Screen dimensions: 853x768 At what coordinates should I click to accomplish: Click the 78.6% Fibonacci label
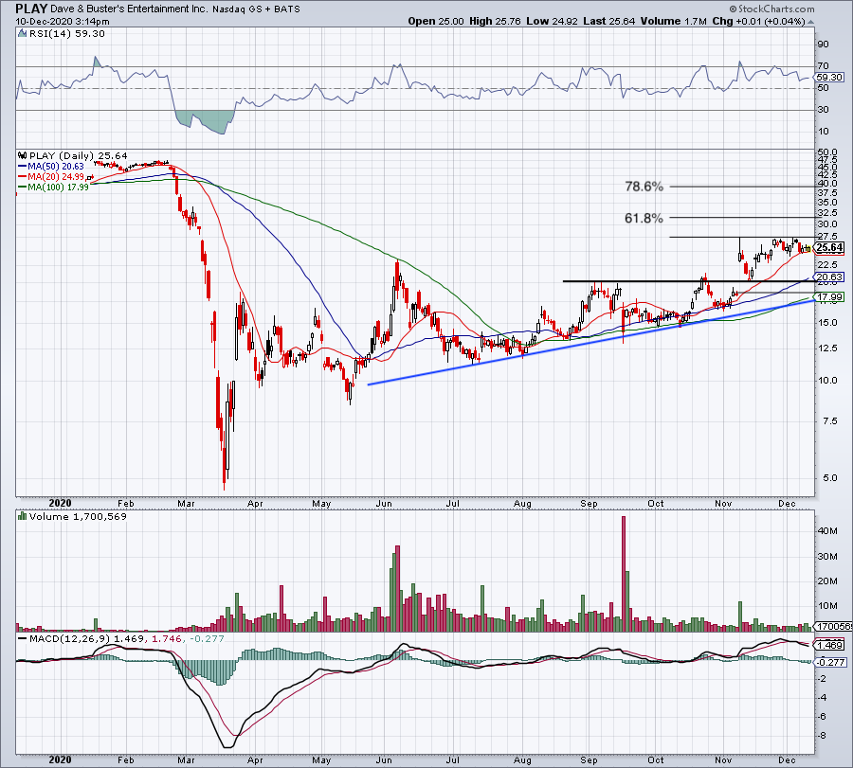point(644,187)
